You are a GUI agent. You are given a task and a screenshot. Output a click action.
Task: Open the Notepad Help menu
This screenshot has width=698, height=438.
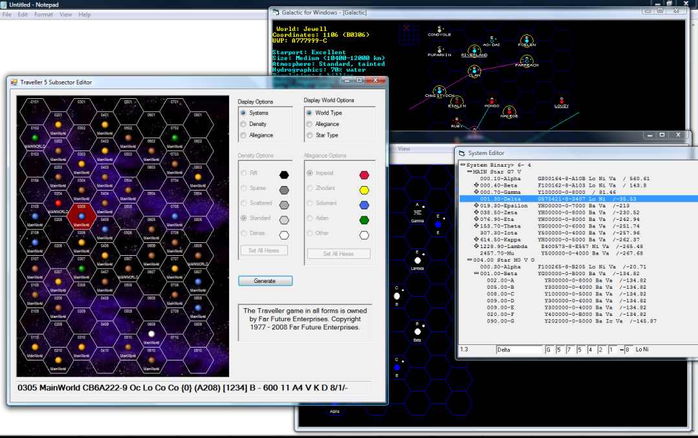pos(85,15)
